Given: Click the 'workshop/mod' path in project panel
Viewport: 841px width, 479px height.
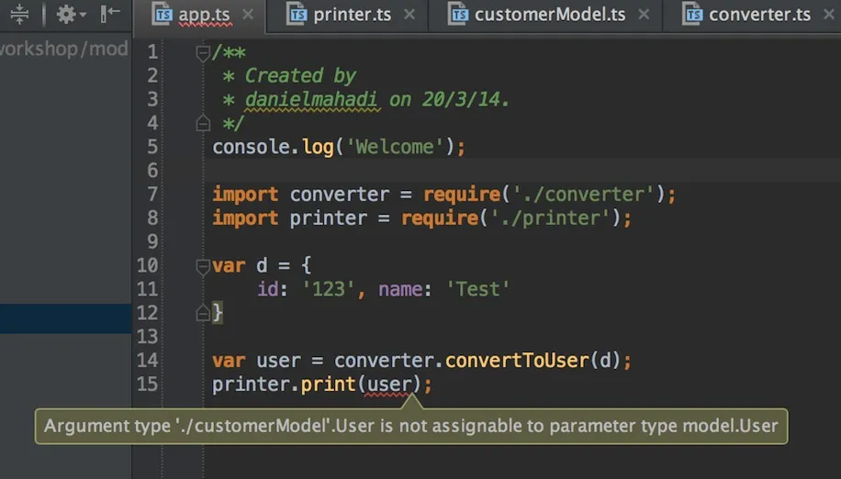Looking at the screenshot, I should click(x=64, y=50).
